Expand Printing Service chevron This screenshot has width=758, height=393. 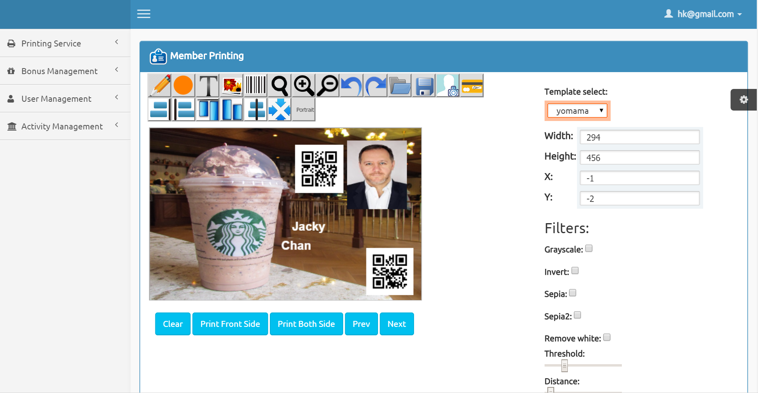click(x=117, y=42)
